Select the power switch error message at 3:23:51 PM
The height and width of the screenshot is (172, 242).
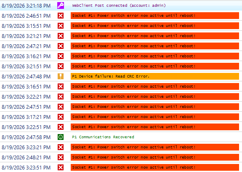[155, 167]
